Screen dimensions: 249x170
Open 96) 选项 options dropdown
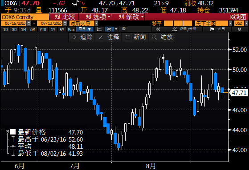click(x=95, y=17)
